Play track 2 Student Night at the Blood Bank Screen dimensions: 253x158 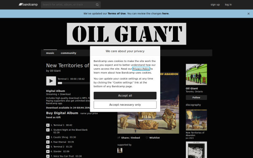pos(48,130)
